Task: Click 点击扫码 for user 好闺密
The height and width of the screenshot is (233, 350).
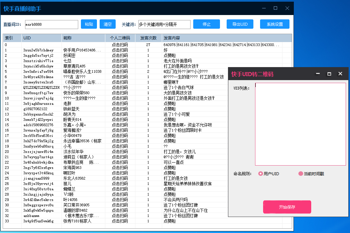Action: point(120,55)
